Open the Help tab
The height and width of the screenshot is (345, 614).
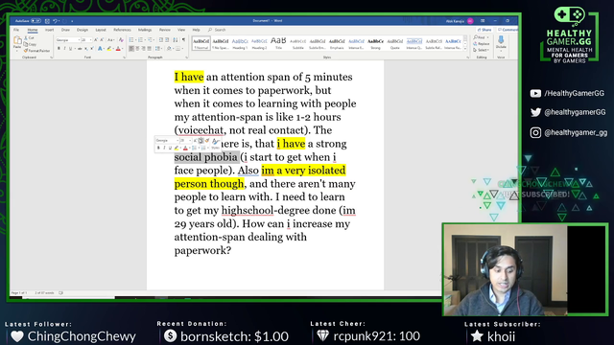(x=196, y=30)
